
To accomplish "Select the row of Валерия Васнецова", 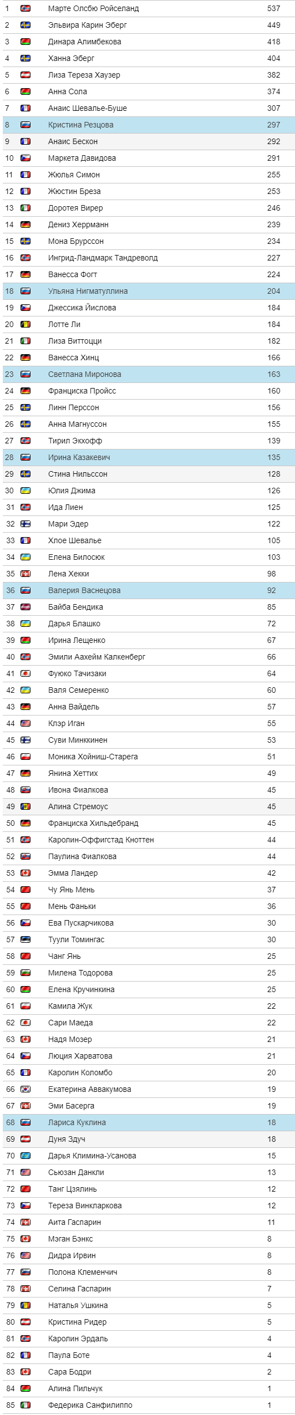I will point(147,590).
